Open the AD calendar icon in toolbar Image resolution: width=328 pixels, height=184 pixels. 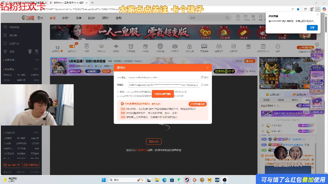click(x=219, y=46)
